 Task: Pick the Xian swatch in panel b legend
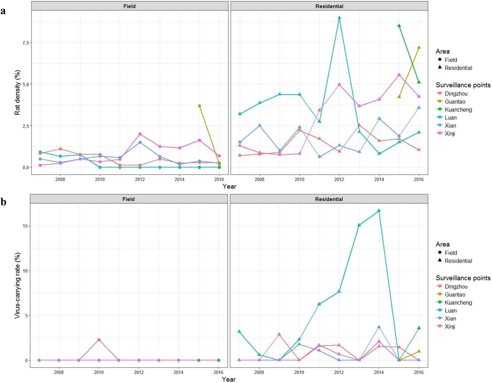tap(440, 318)
